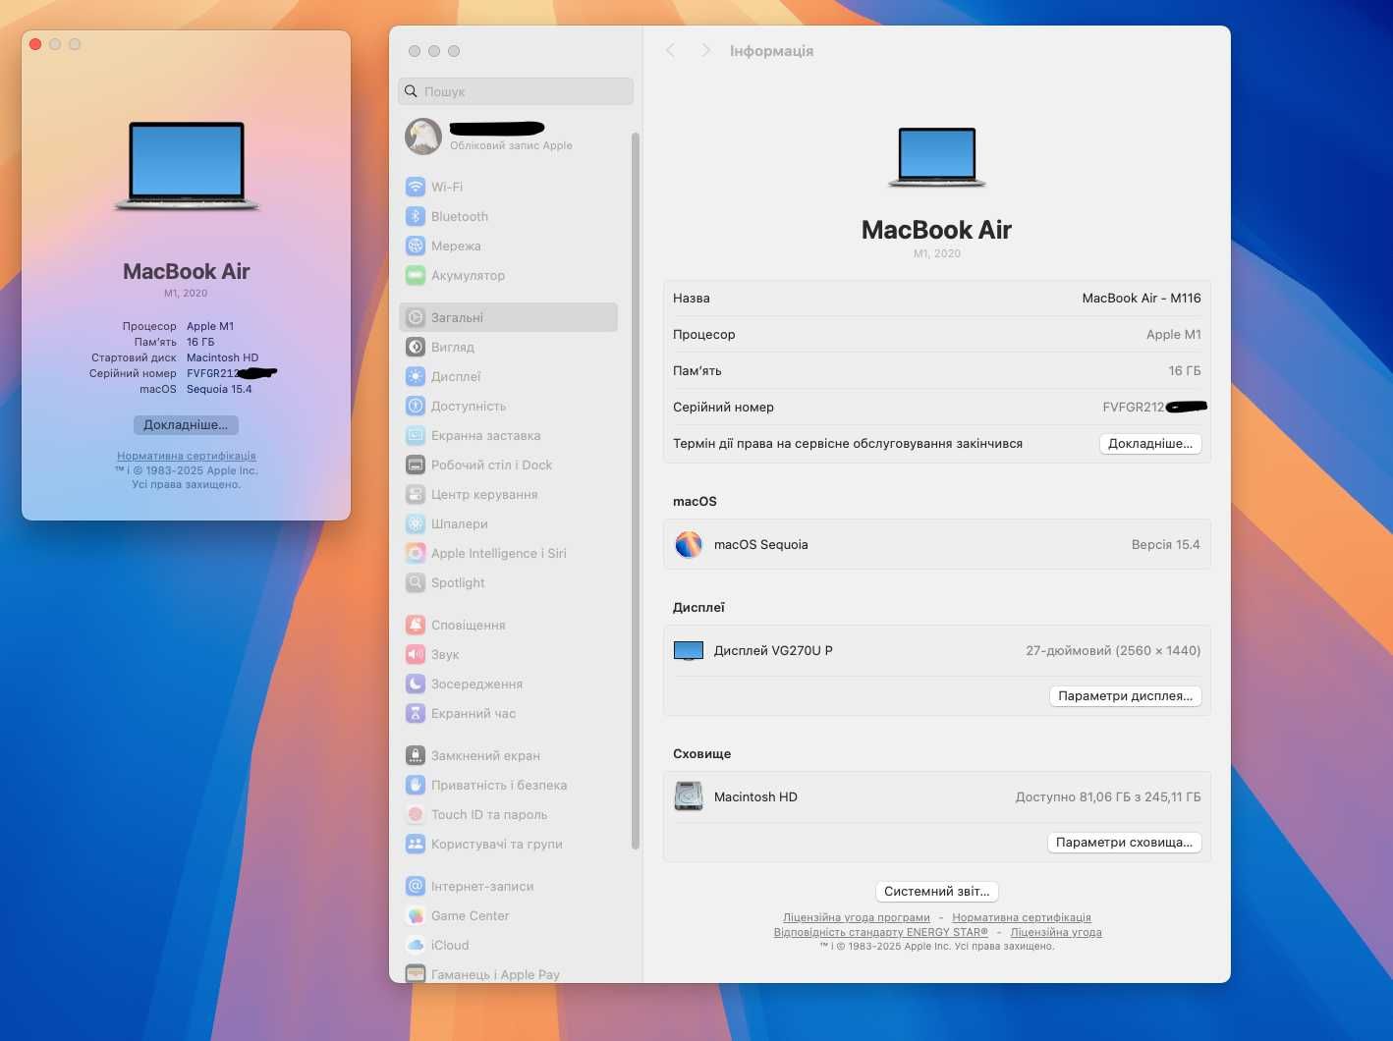This screenshot has height=1041, width=1393.
Task: Open Сповіщення bell icon
Action: coord(416,625)
